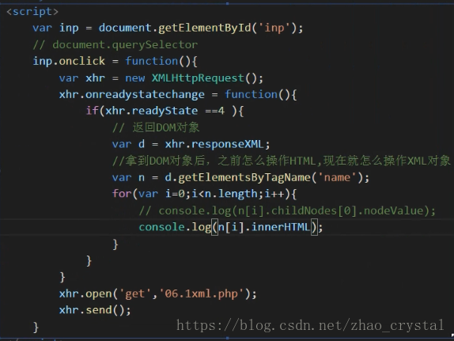Click the 'get' string argument

135,294
